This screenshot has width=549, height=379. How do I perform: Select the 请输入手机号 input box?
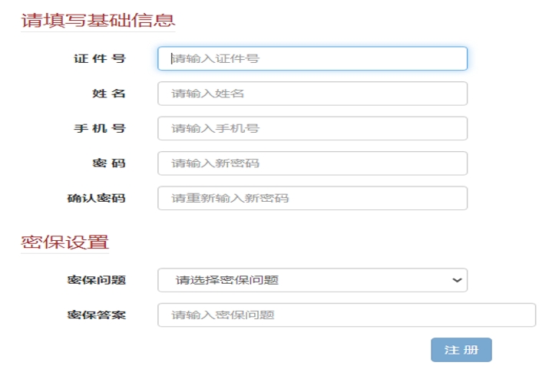[x=312, y=128]
